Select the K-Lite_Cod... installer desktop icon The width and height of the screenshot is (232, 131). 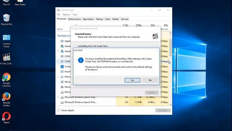pos(7,59)
